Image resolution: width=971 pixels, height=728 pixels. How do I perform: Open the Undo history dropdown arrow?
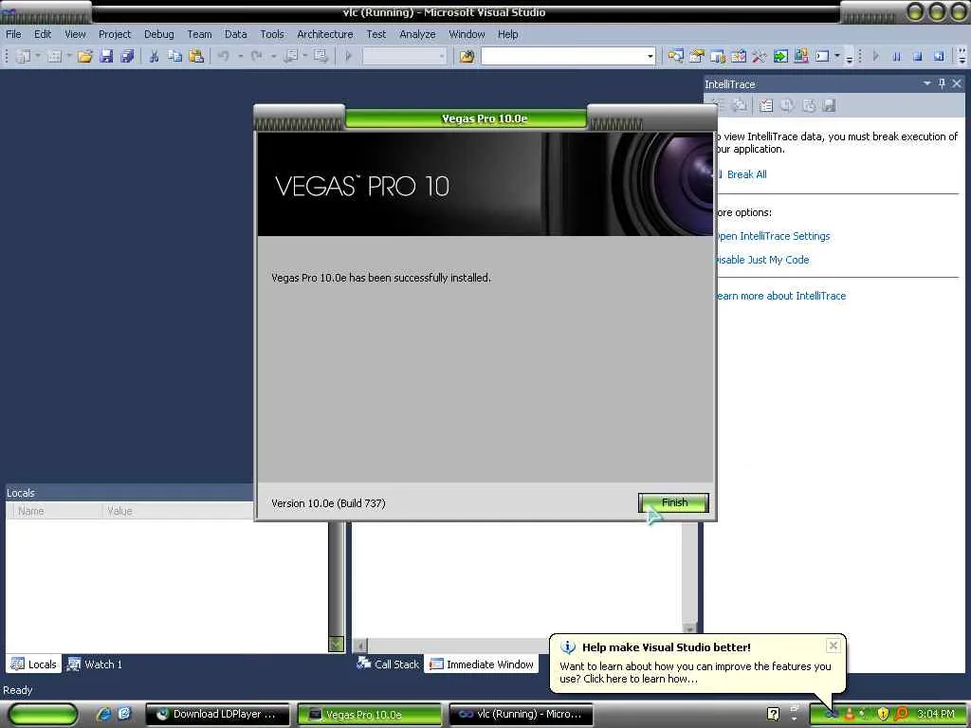[x=240, y=56]
